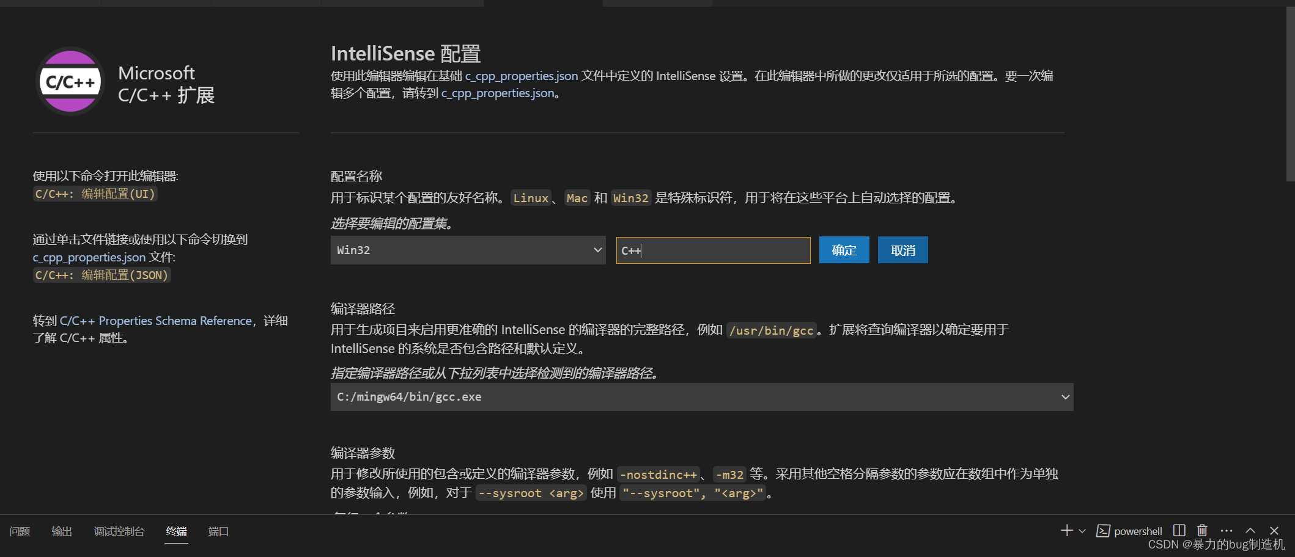Open the 端口 tab
This screenshot has height=557, width=1295.
218,531
